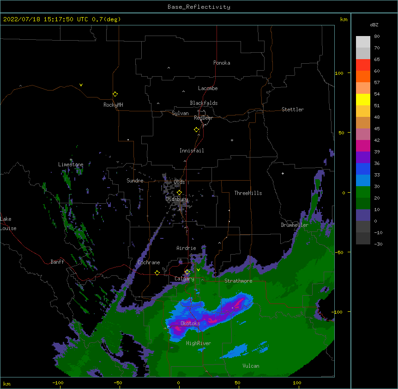The width and height of the screenshot is (398, 389).
Task: Select the RockyMH label
Action: (113, 105)
